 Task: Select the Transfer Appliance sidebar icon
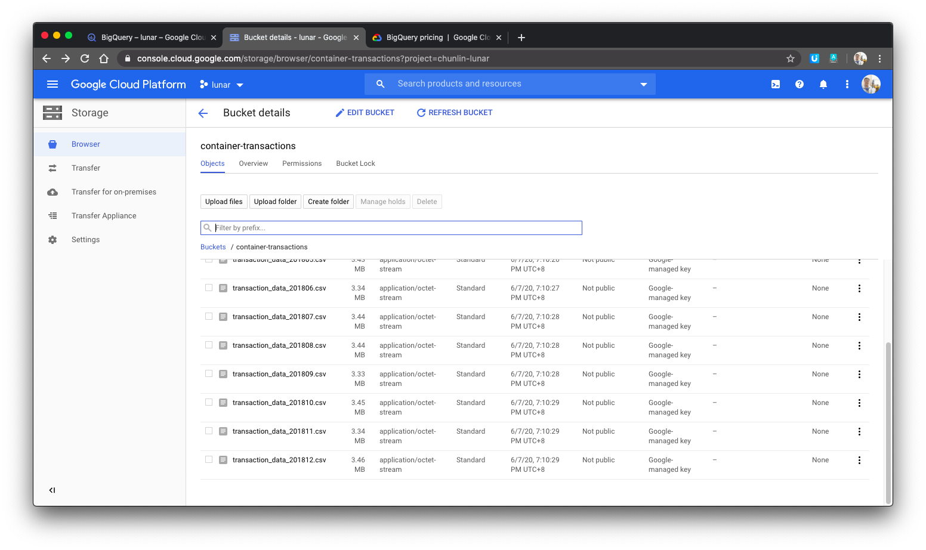click(x=53, y=215)
